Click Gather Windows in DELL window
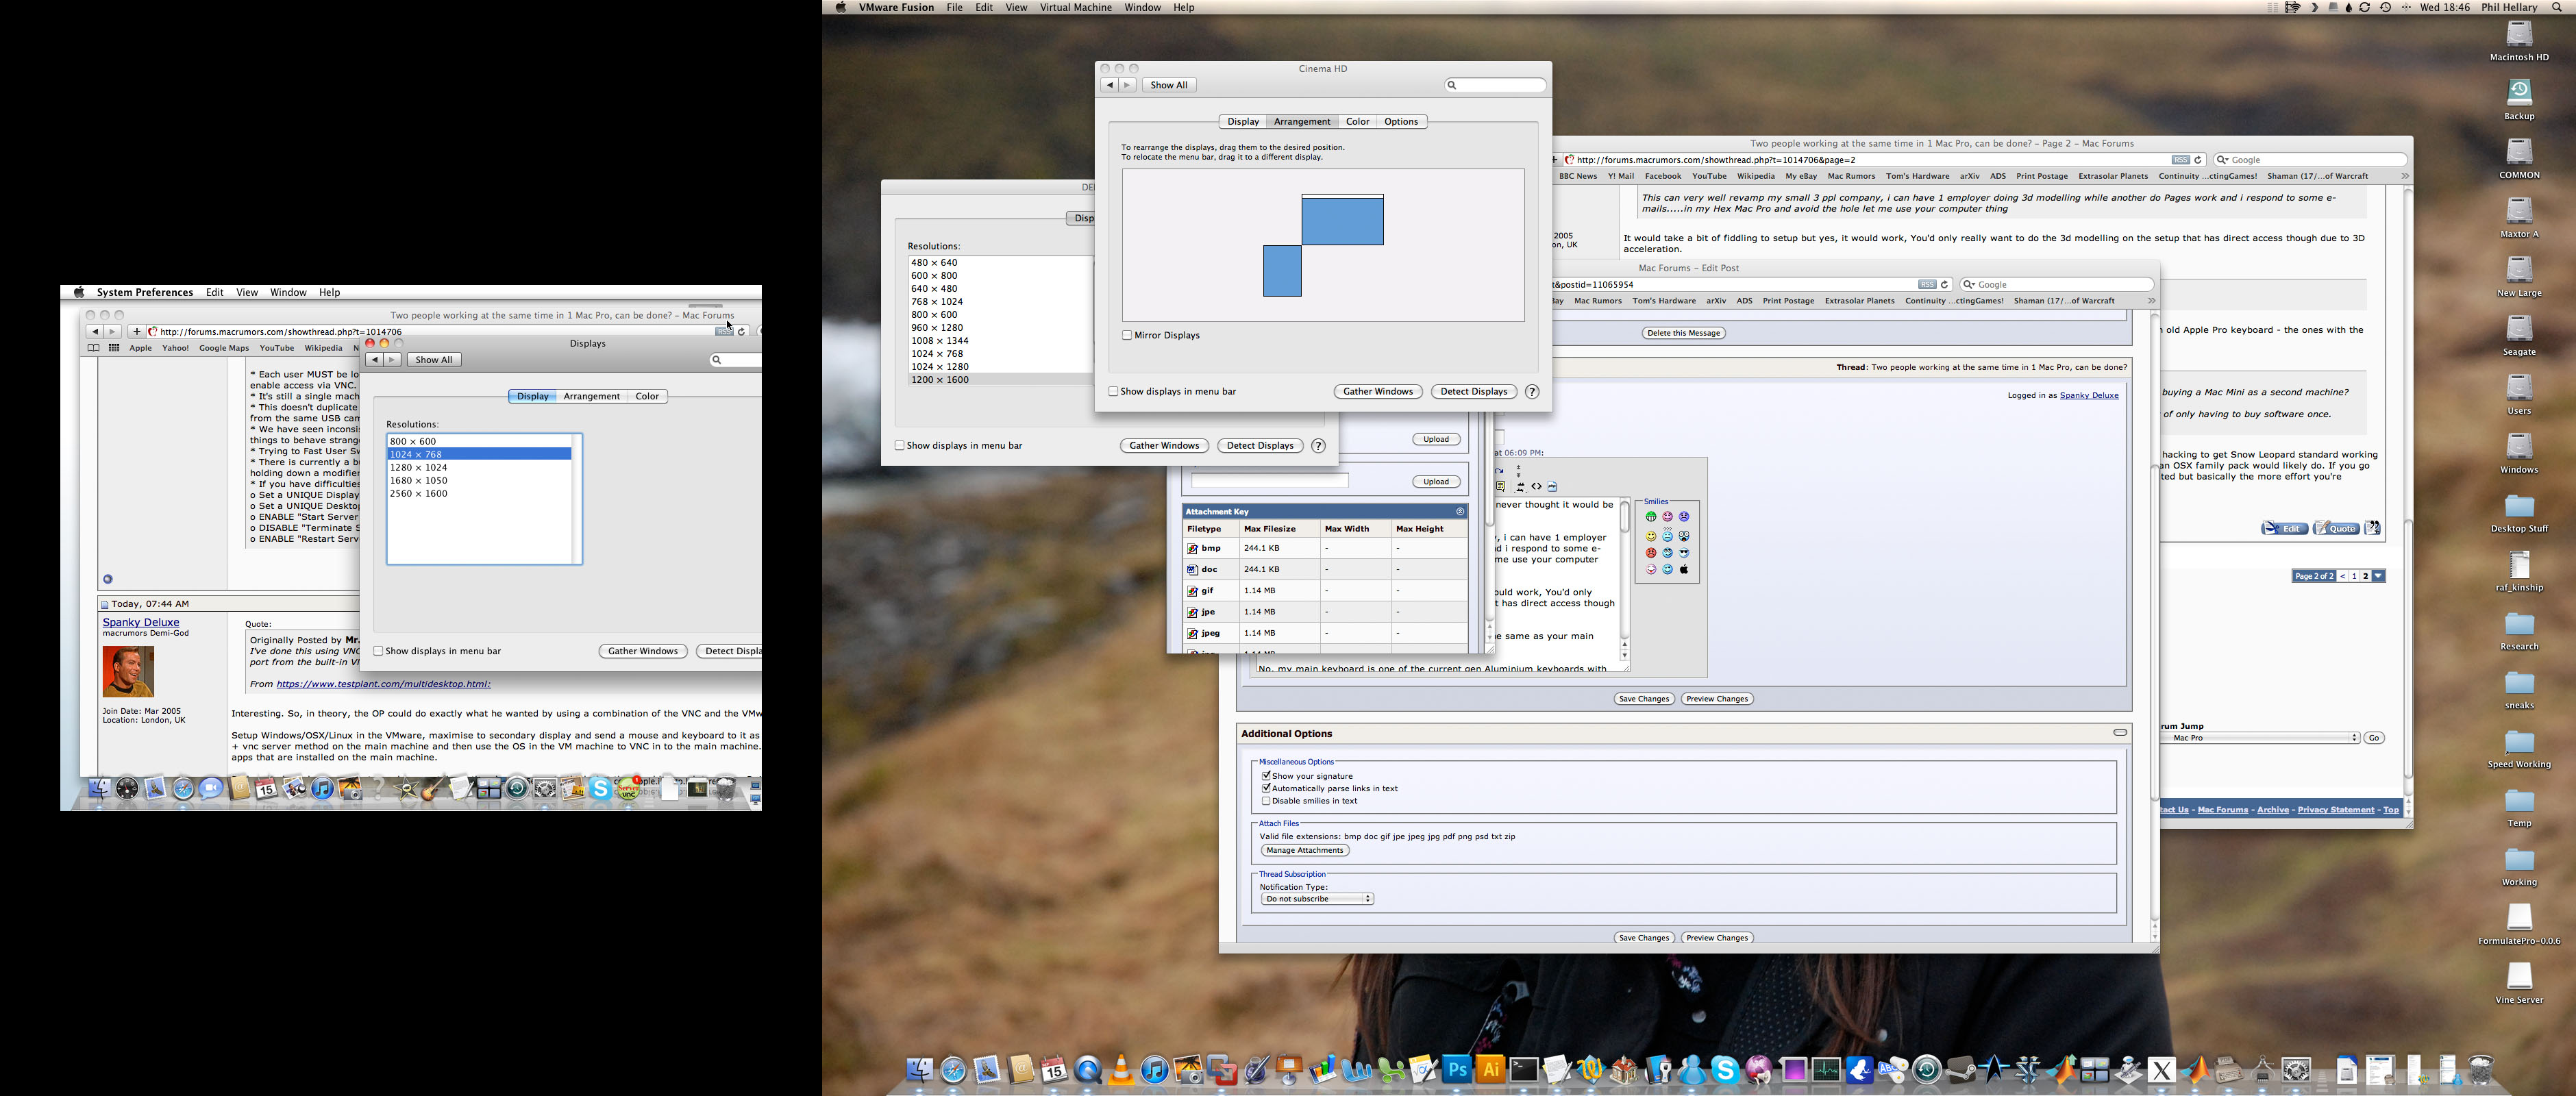This screenshot has height=1096, width=2576. 1164,445
